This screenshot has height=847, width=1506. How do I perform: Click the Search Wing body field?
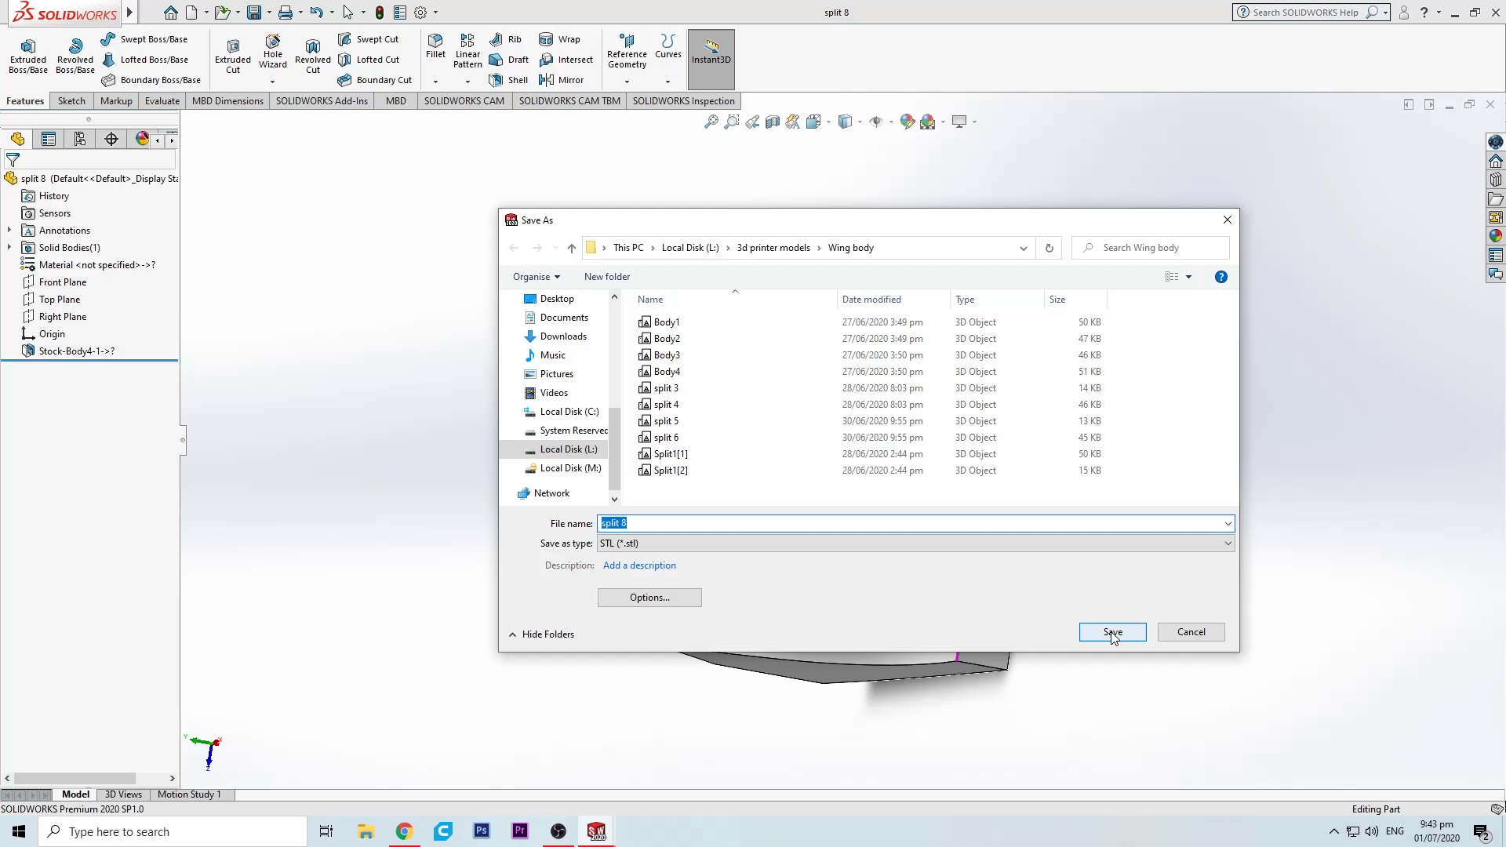pos(1150,248)
